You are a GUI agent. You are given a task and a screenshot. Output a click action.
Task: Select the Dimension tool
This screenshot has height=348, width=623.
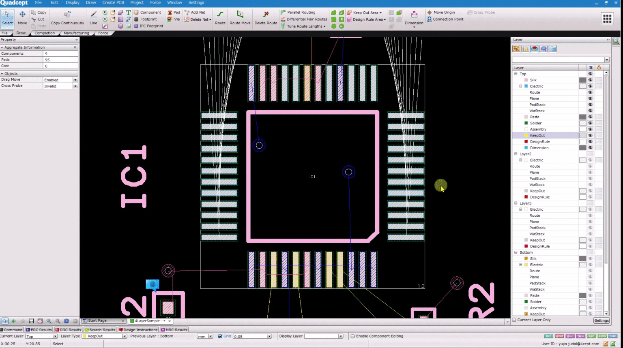tap(413, 17)
